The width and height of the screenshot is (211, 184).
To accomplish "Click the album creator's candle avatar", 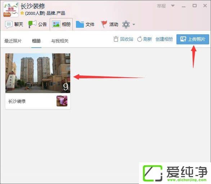I will [x=62, y=101].
